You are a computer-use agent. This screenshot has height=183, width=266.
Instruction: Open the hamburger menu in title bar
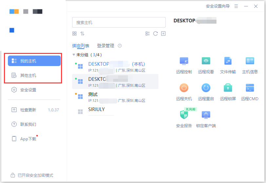(x=236, y=7)
